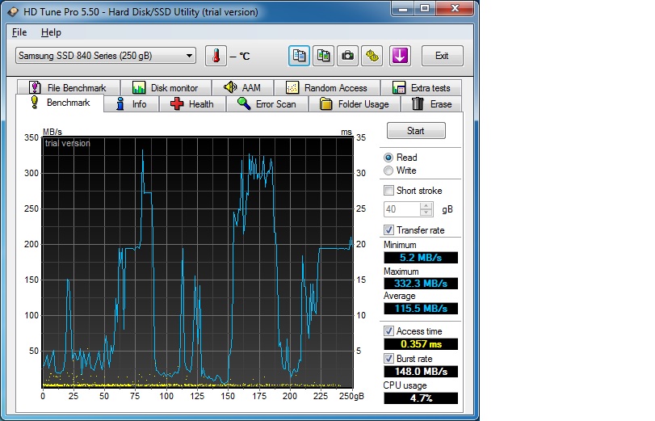Click the File Benchmark tab's lightbulb document icon
The image size is (655, 421).
[x=35, y=87]
